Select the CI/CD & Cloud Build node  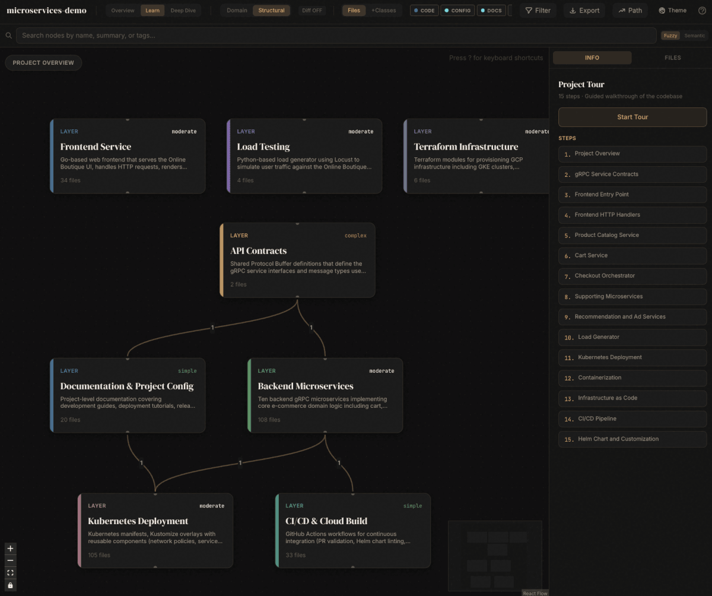(x=353, y=531)
